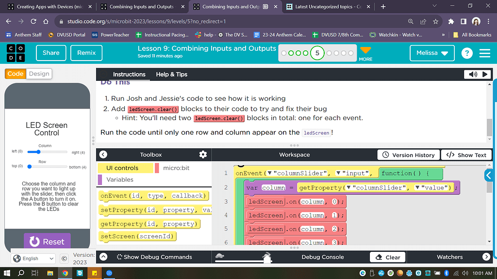Click the Reset button below LED Screen Control

47,241
